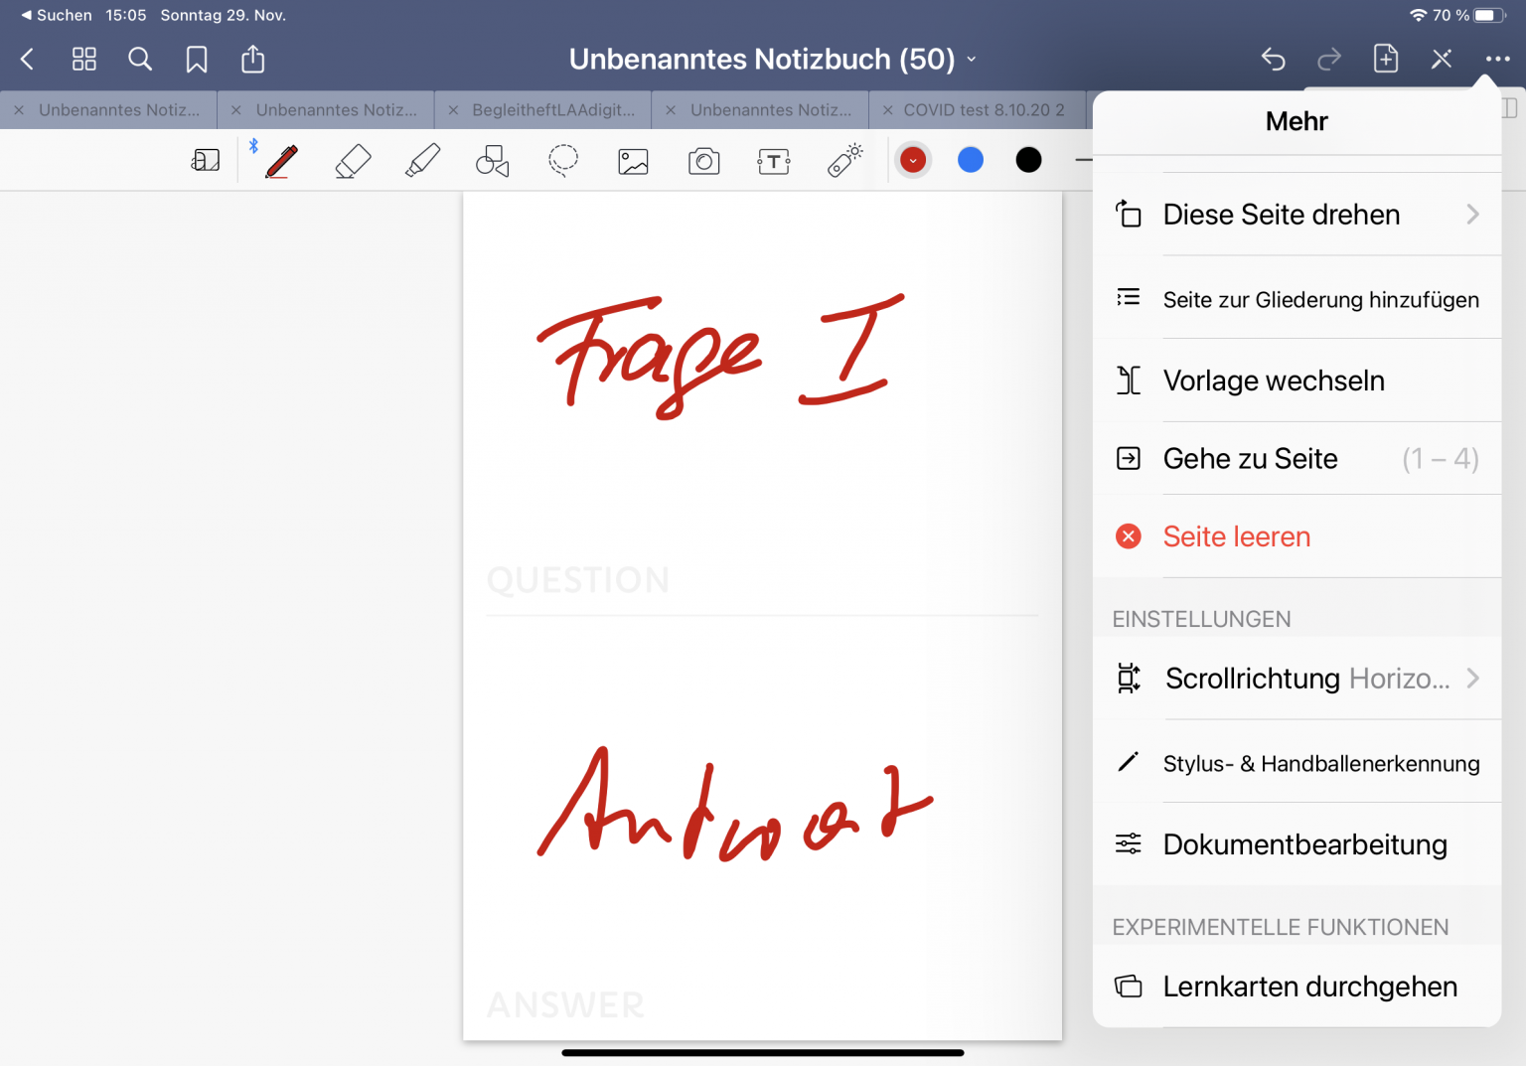Image resolution: width=1526 pixels, height=1066 pixels.
Task: Open the notebook title dropdown
Action: click(971, 59)
